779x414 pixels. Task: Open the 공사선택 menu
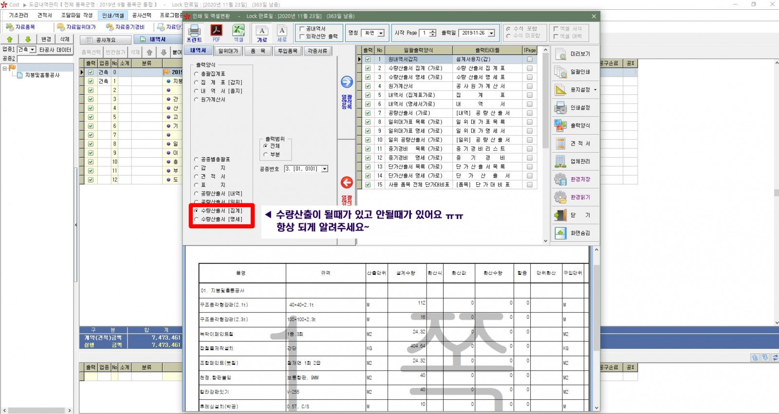click(142, 16)
